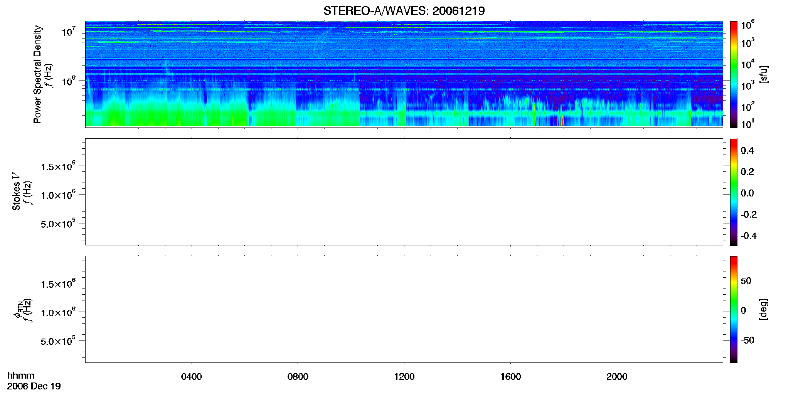This screenshot has height=416, width=808.
Task: Click the 10^6 frequency tick on the spectrogram axis
Action: 69,81
